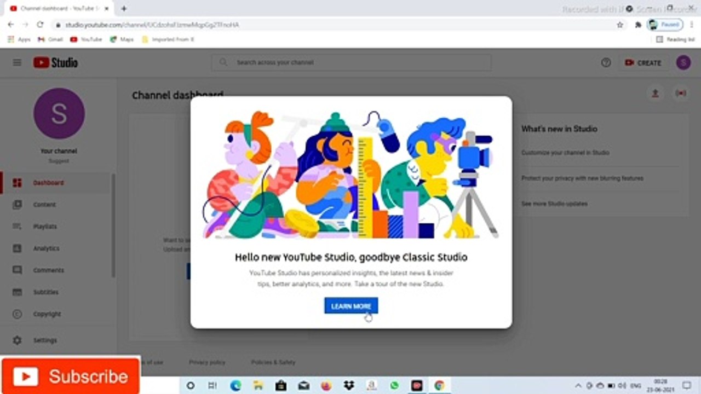Click the Policies & Safety footer link

pos(273,362)
